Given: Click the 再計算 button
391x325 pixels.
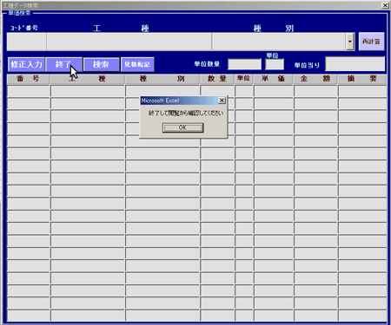Looking at the screenshot, I should tap(371, 42).
